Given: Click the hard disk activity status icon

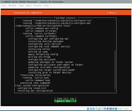Looking at the screenshot, I should tap(88, 109).
